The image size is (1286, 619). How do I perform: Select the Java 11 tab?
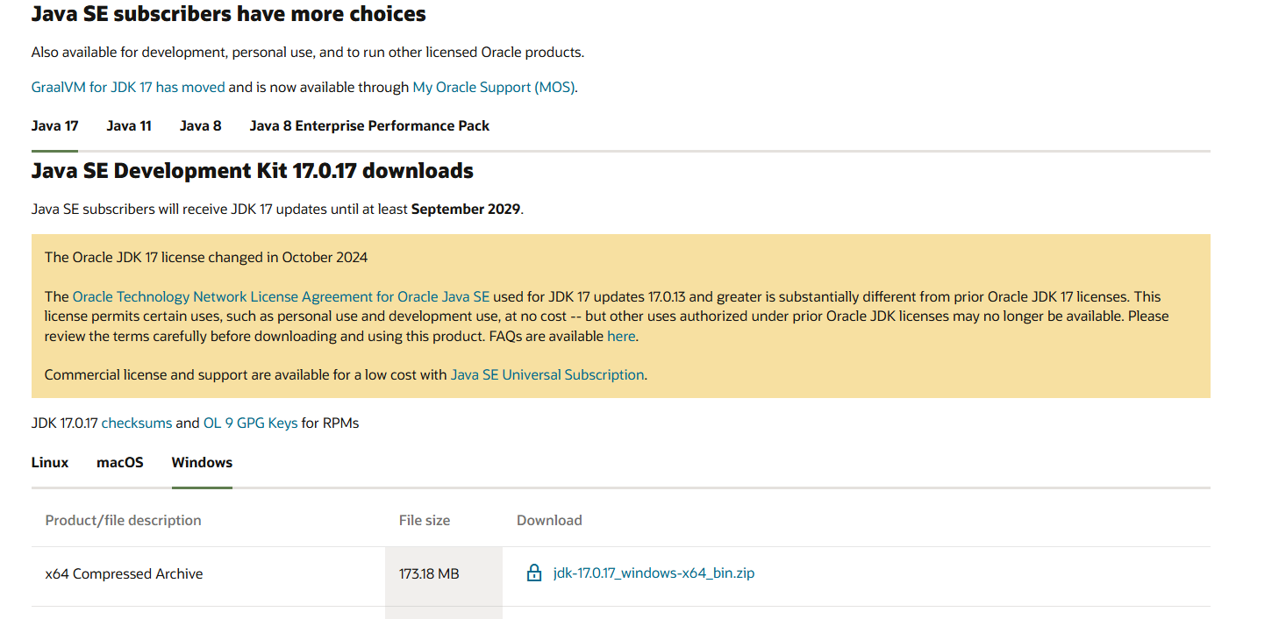[129, 125]
